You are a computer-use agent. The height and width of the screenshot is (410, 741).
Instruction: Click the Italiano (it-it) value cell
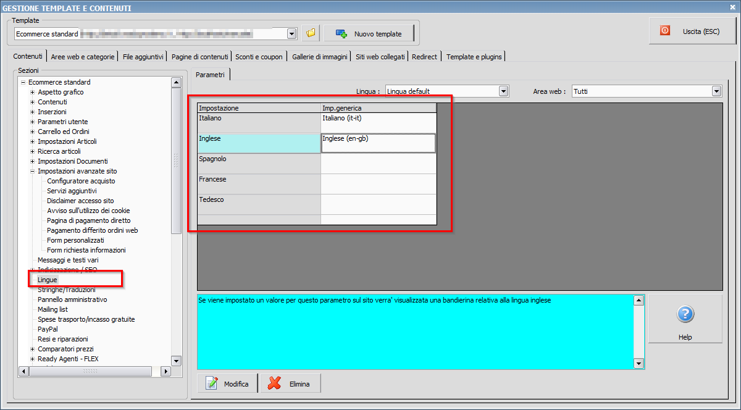coord(379,123)
